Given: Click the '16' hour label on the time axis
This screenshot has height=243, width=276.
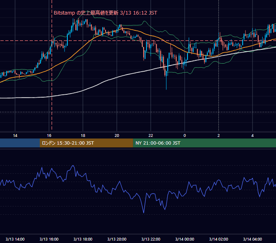Looking at the screenshot, I should pos(49,136).
